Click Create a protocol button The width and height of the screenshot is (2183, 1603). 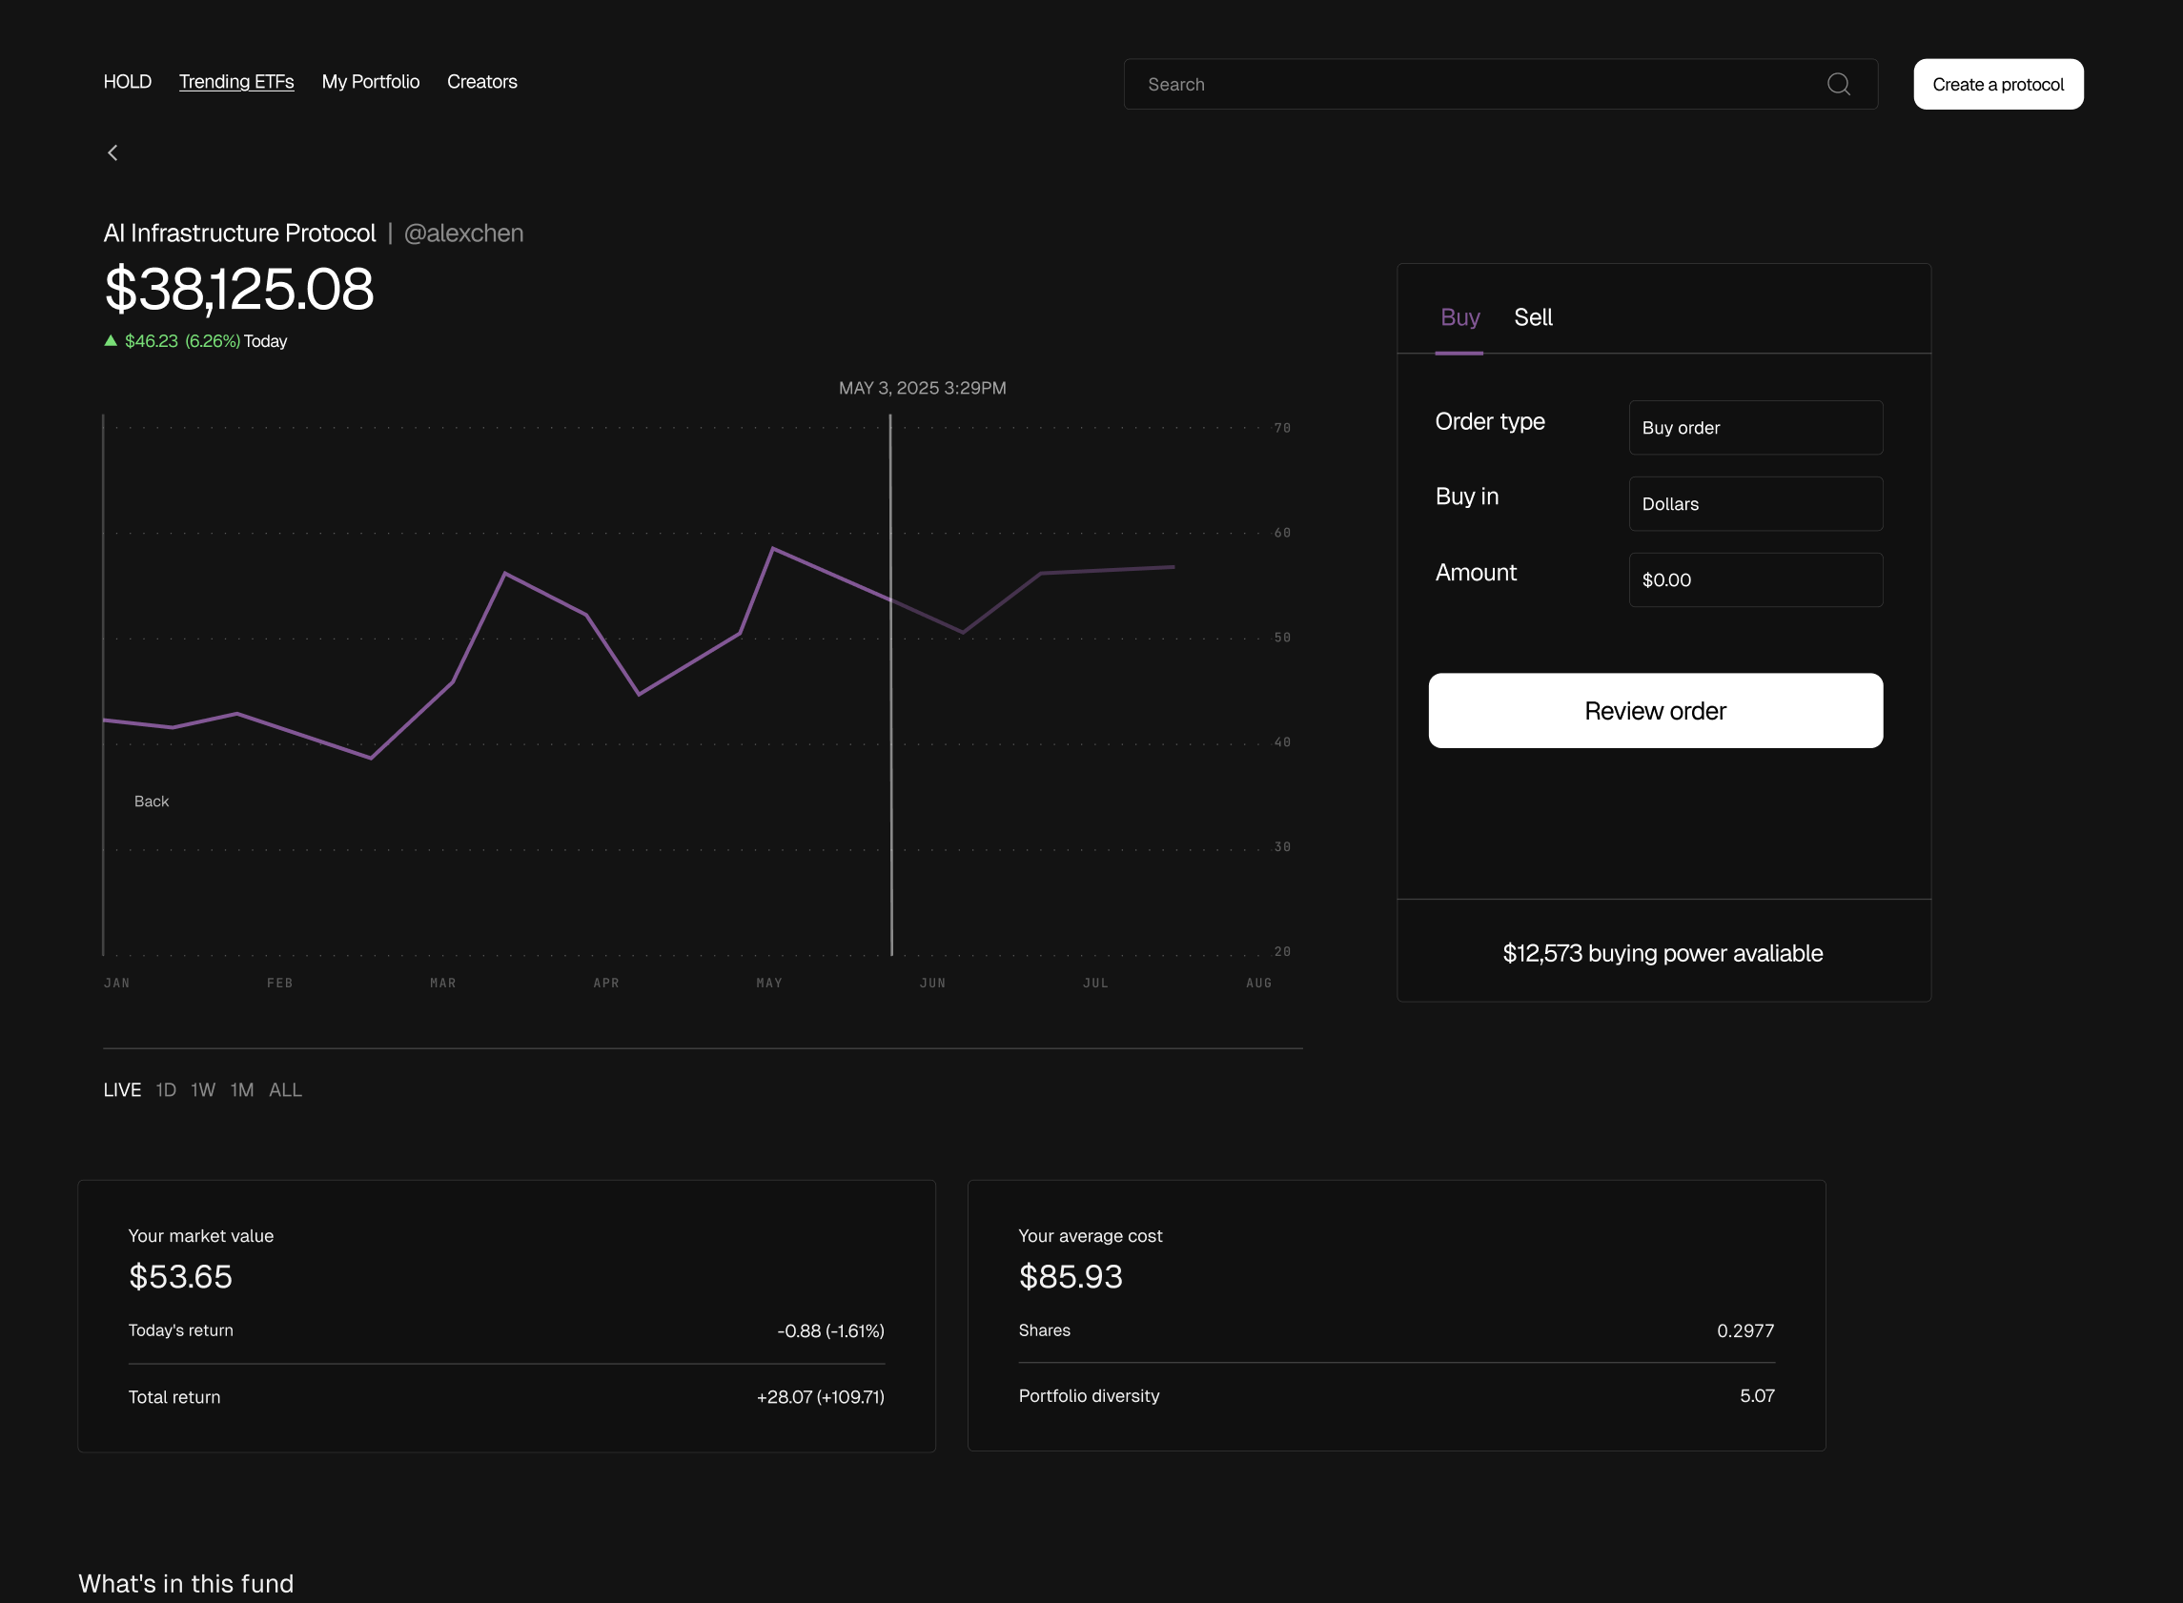[x=1998, y=85]
